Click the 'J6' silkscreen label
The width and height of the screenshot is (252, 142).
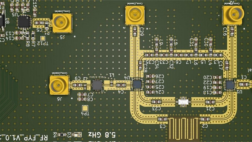click(x=60, y=99)
